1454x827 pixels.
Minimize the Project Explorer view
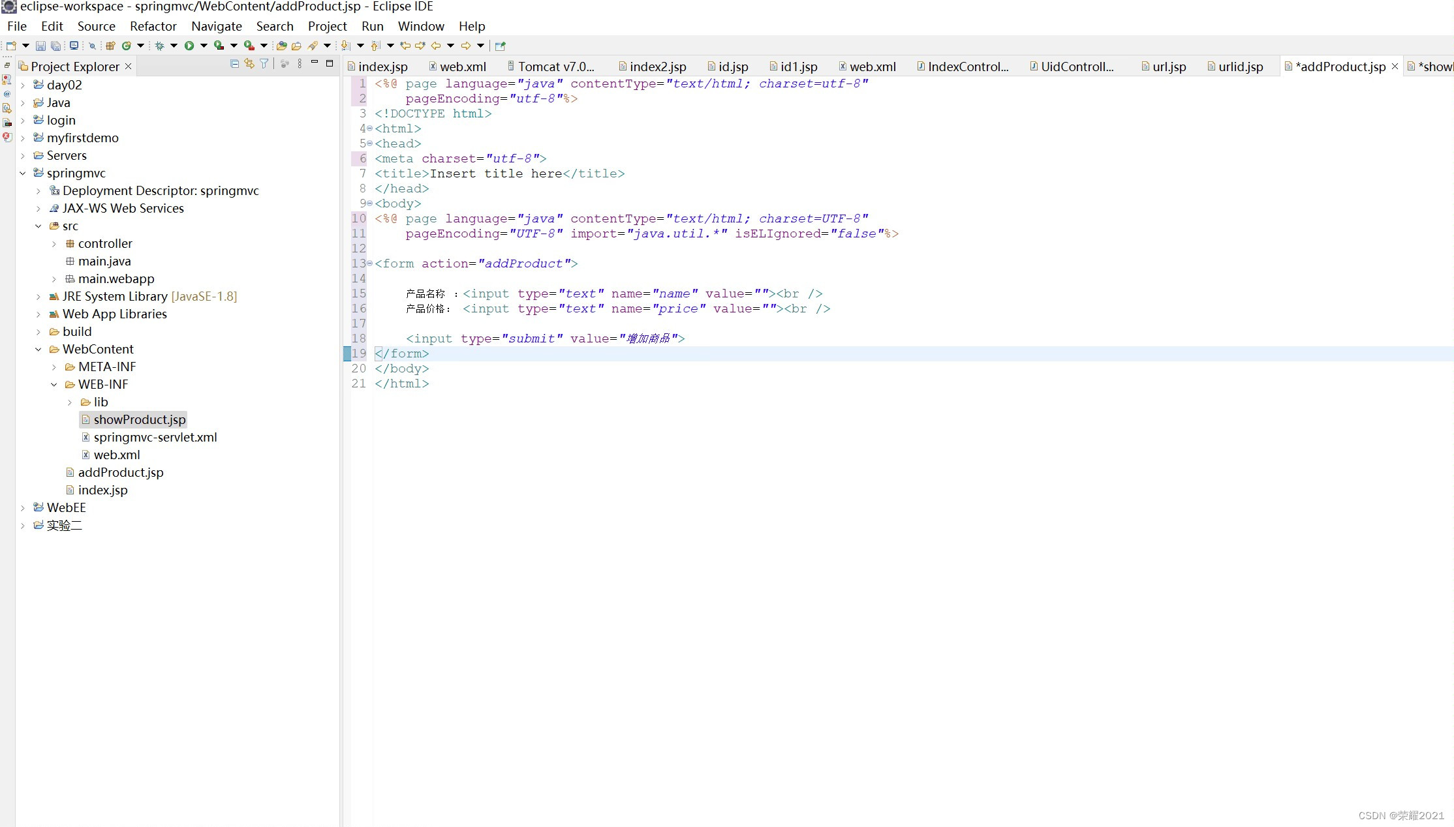[x=315, y=63]
